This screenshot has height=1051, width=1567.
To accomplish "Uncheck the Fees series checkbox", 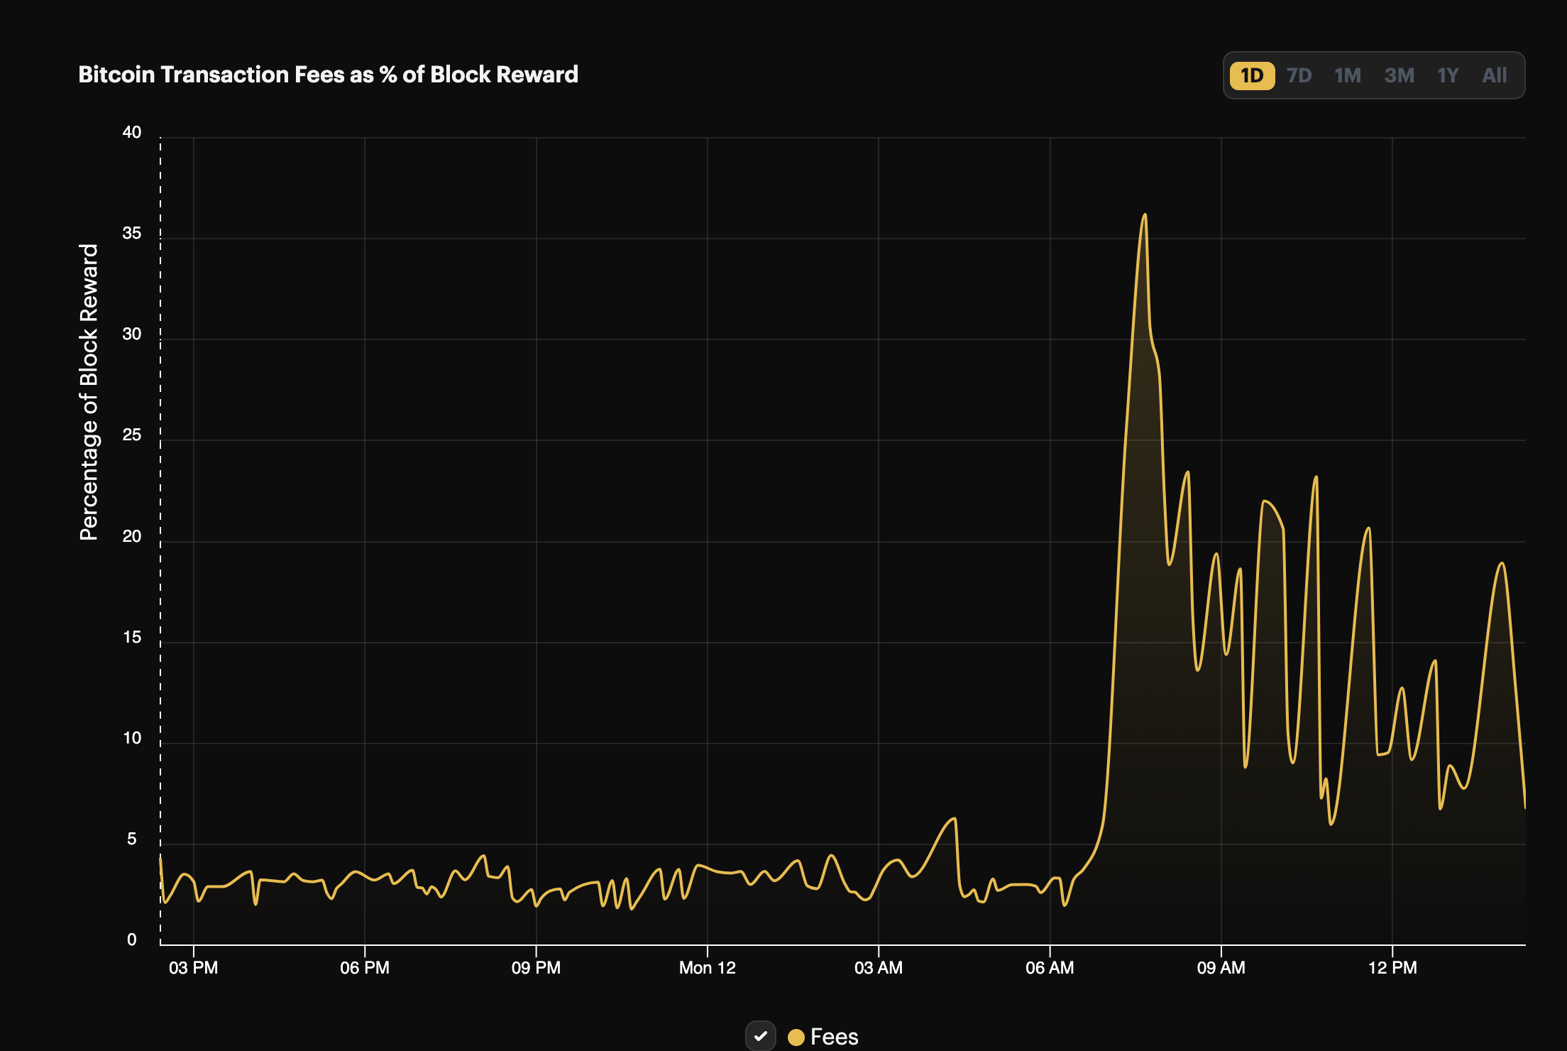I will click(x=760, y=1036).
